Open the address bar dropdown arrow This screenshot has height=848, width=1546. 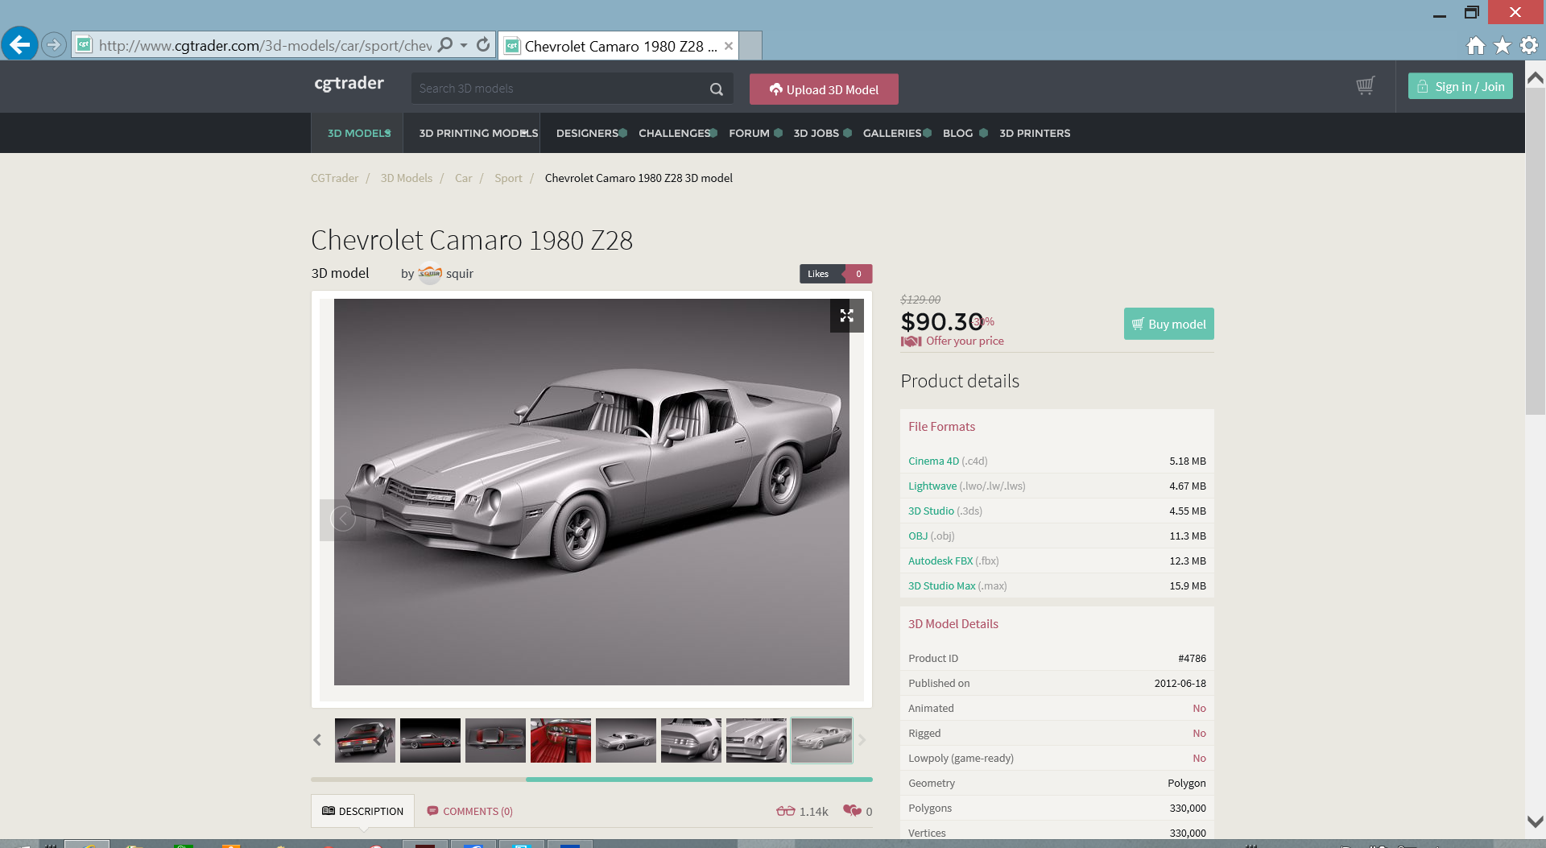(464, 45)
